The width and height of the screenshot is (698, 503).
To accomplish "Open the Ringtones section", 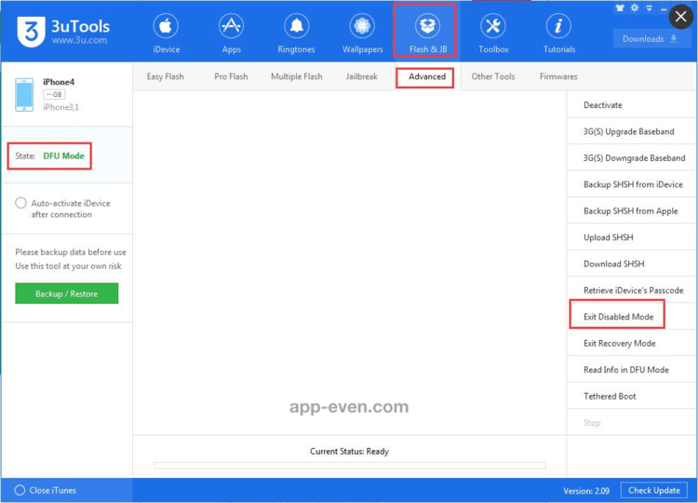I will pos(296,34).
